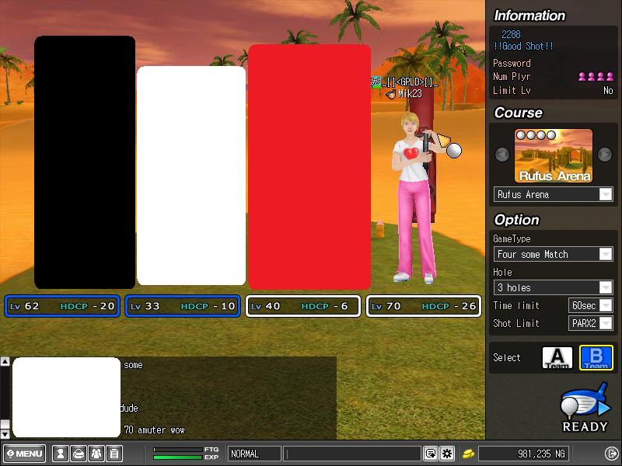
Task: Click the friends group icon in bottom bar
Action: [x=96, y=454]
